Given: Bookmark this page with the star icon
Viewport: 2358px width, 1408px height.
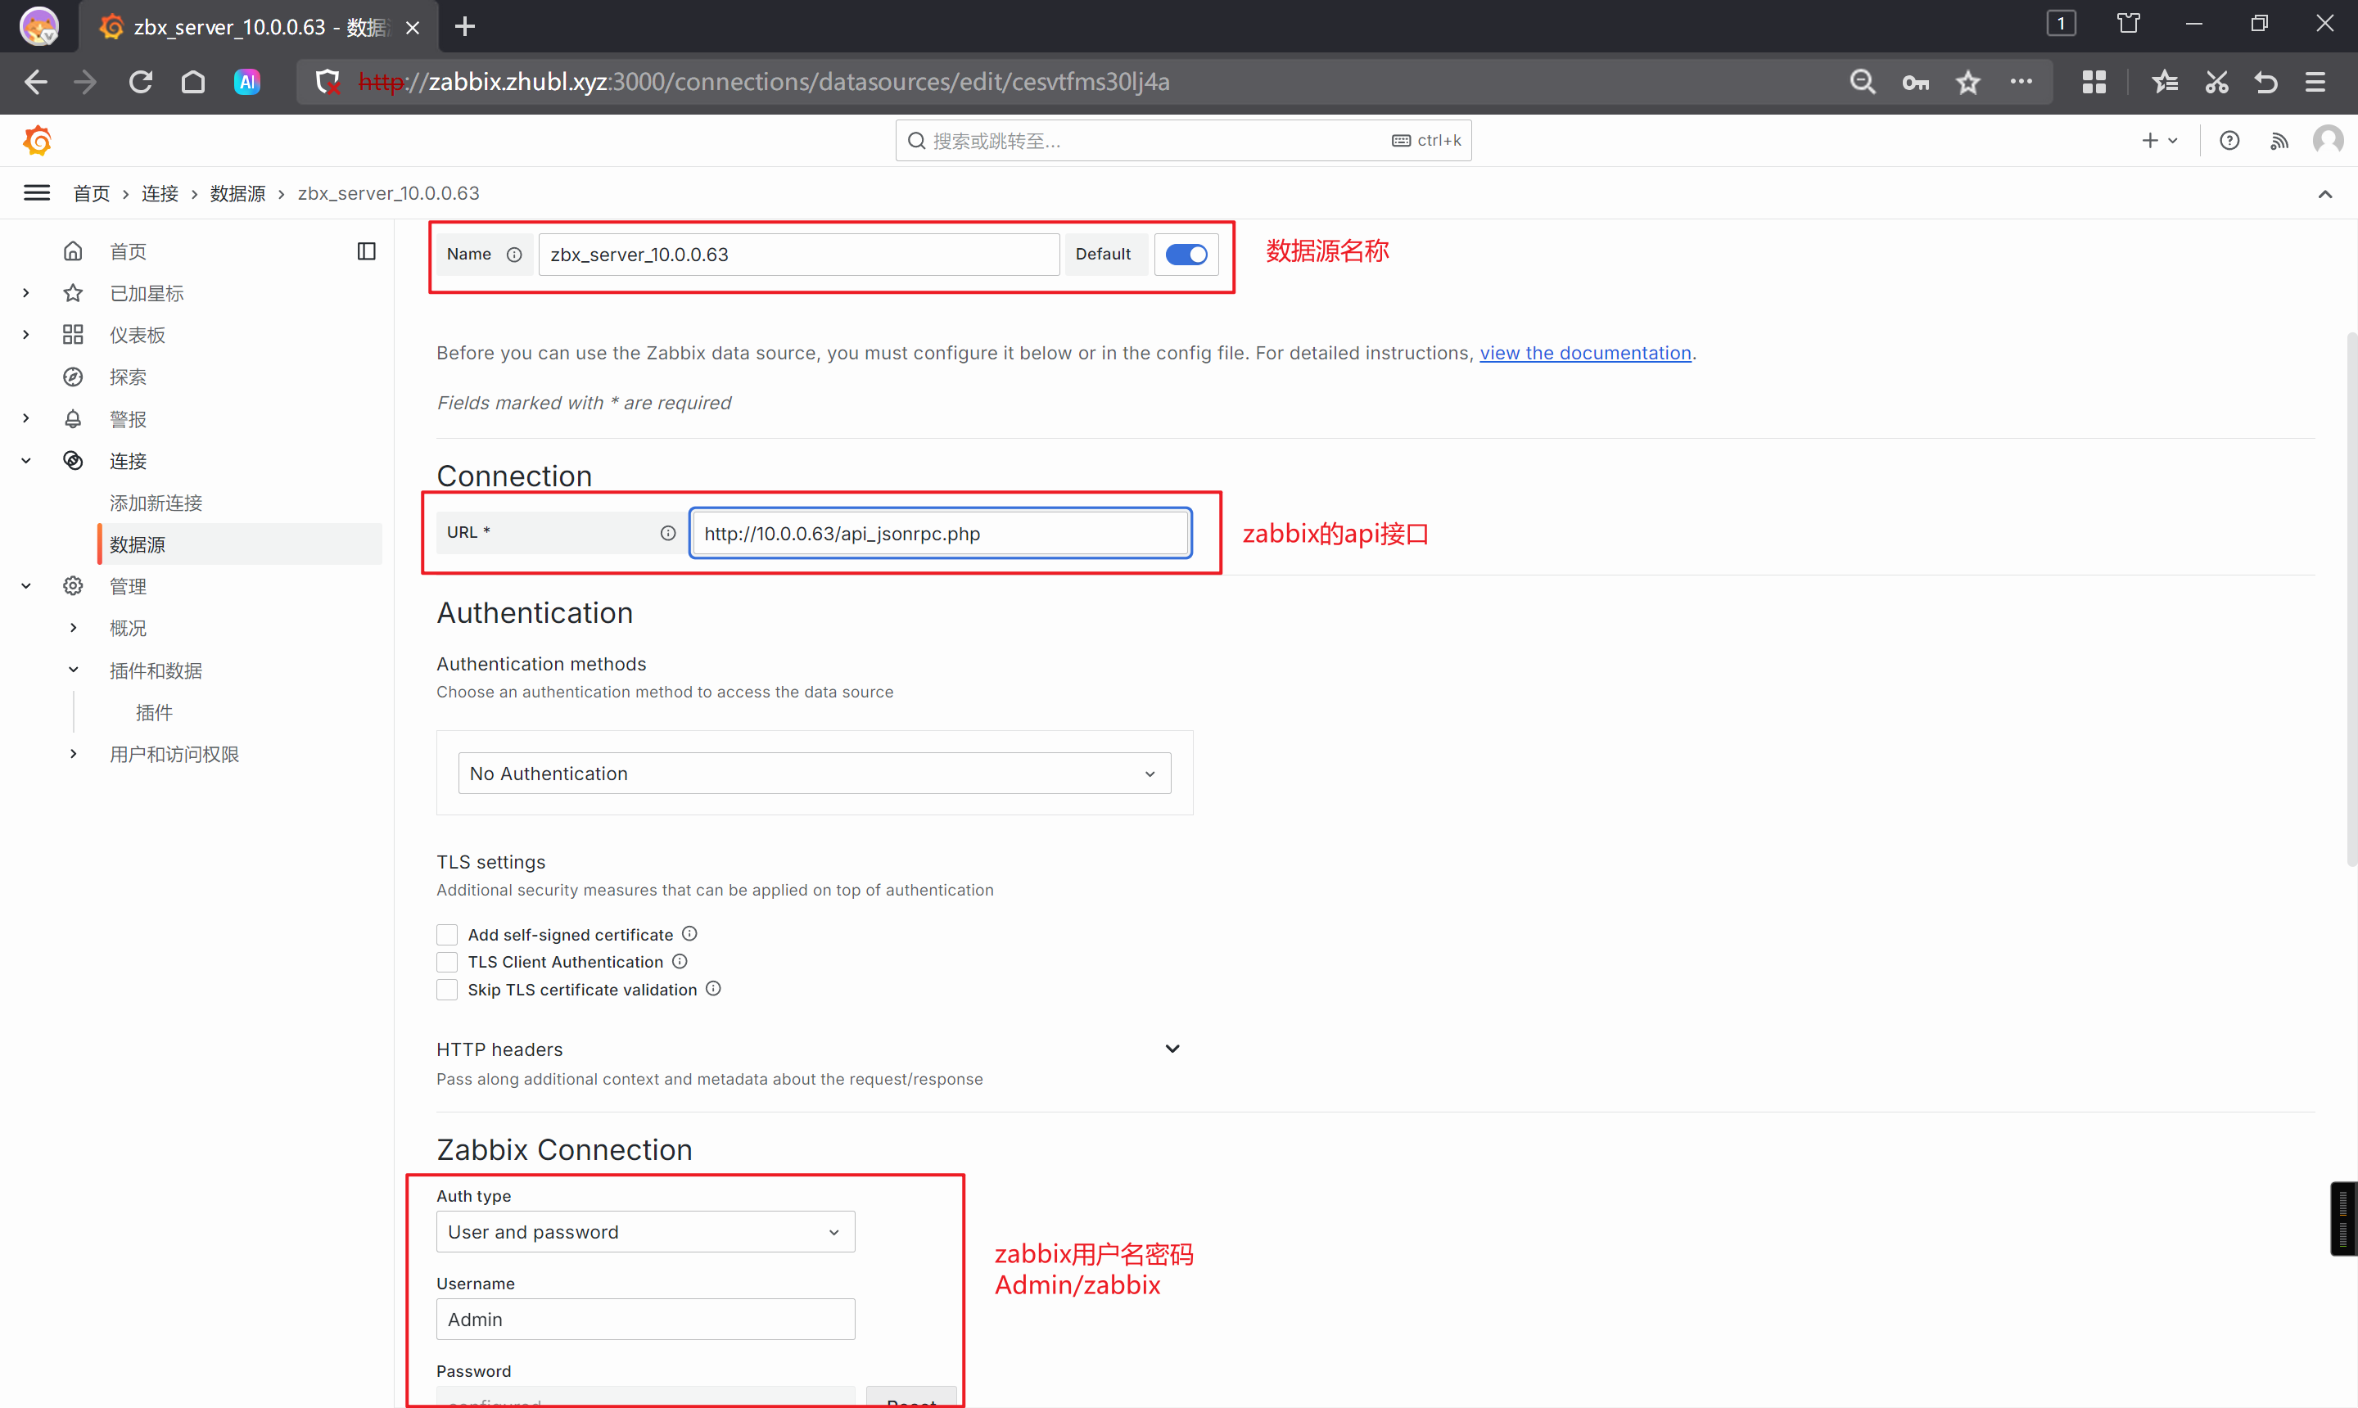Looking at the screenshot, I should 1968,83.
